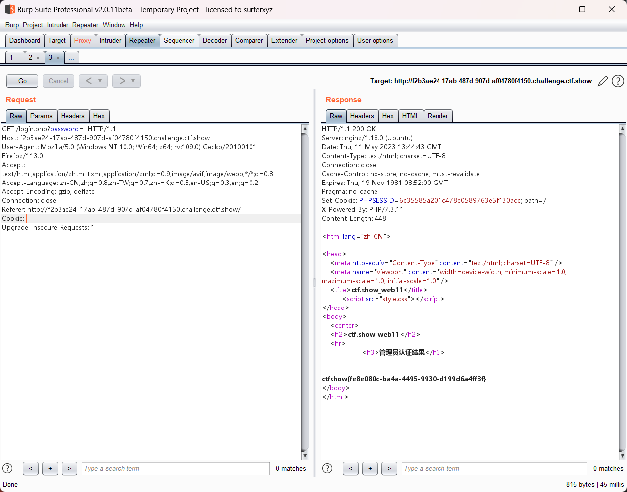The image size is (627, 492).
Task: Switch request view to Params tab
Action: click(41, 116)
